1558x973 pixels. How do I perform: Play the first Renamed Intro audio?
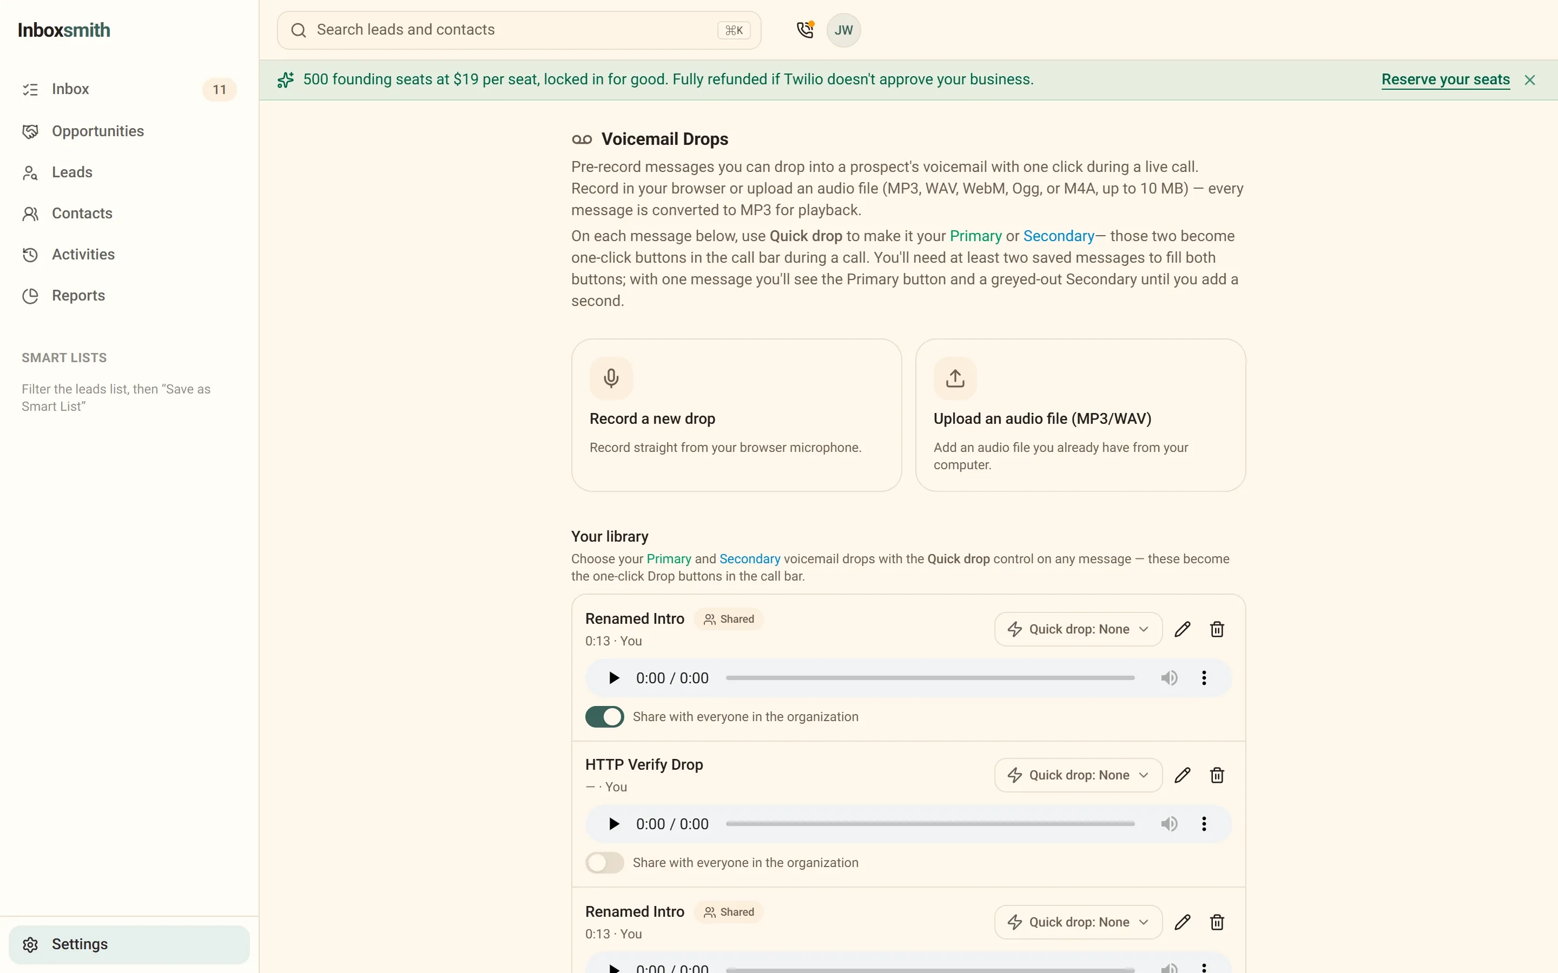pos(613,678)
